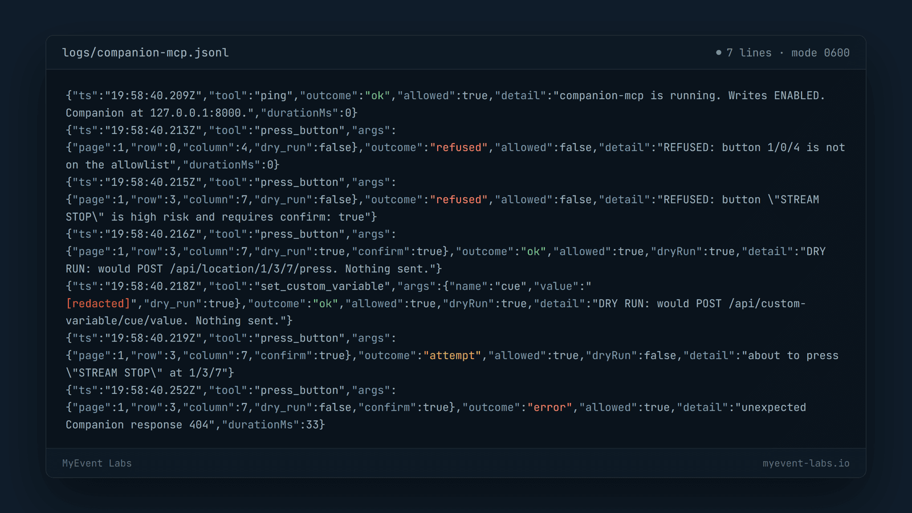Click the 'mode 0600' label

[820, 52]
